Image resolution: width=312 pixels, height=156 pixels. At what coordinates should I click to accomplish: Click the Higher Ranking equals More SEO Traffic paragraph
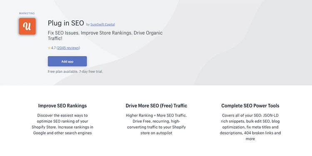[x=156, y=124]
